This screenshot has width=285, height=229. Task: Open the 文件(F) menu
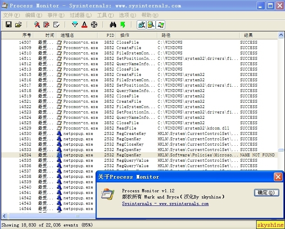[12, 15]
